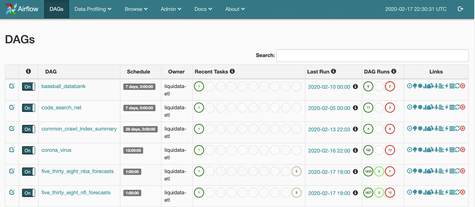Trigger the baseball_databank DAG run
This screenshot has width=475, height=207.
click(410, 86)
